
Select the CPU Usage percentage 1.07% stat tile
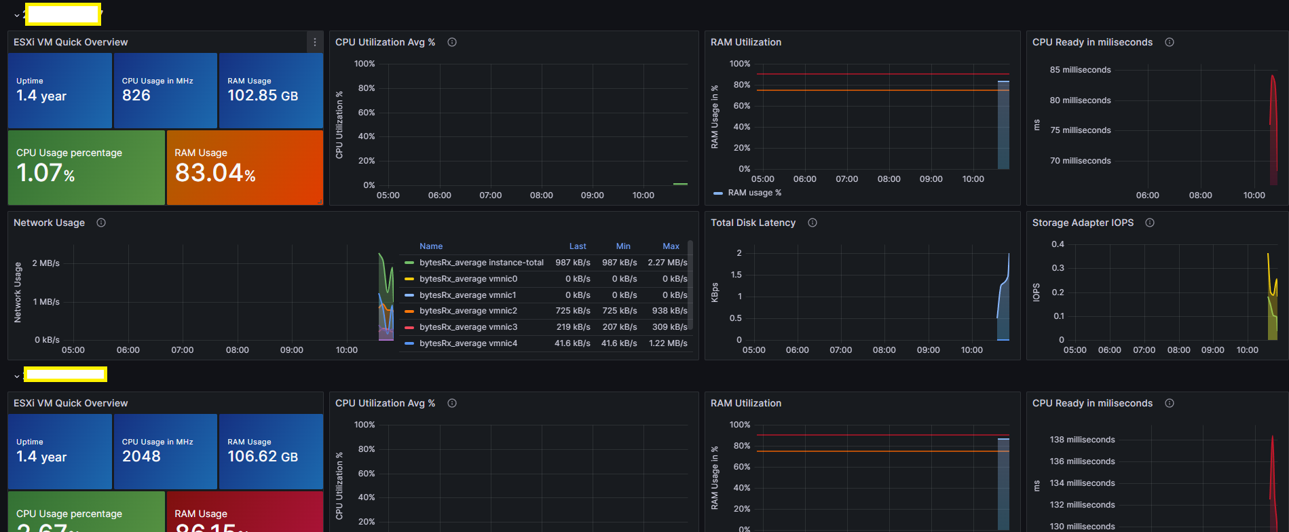[86, 168]
